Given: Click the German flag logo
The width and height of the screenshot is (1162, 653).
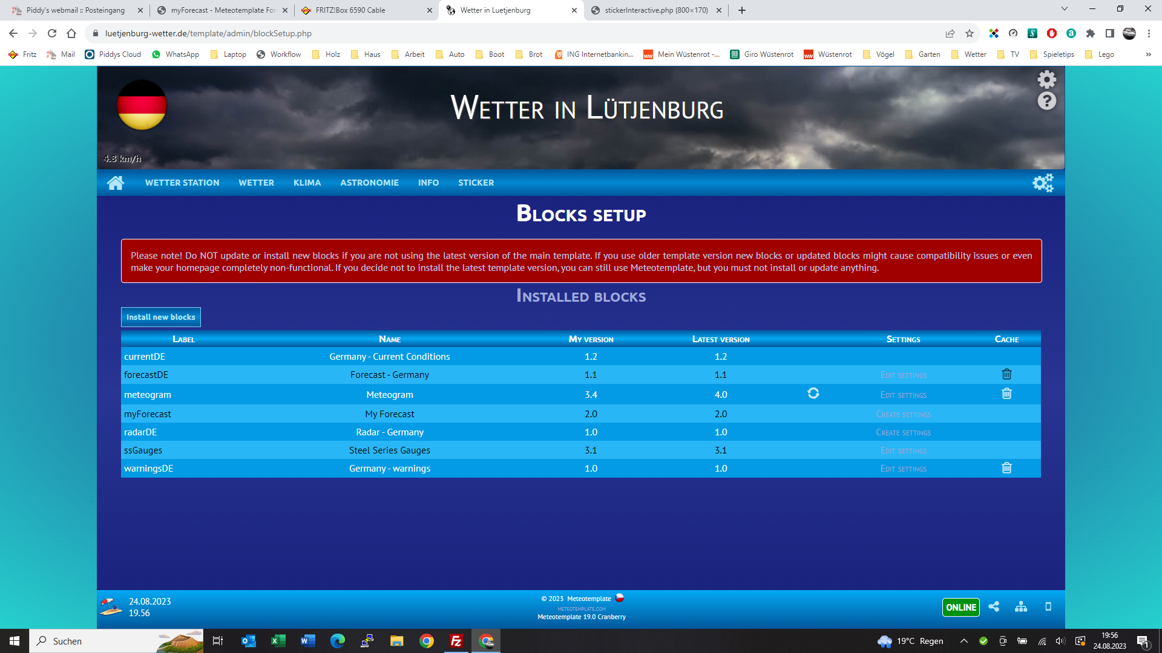Looking at the screenshot, I should [141, 105].
